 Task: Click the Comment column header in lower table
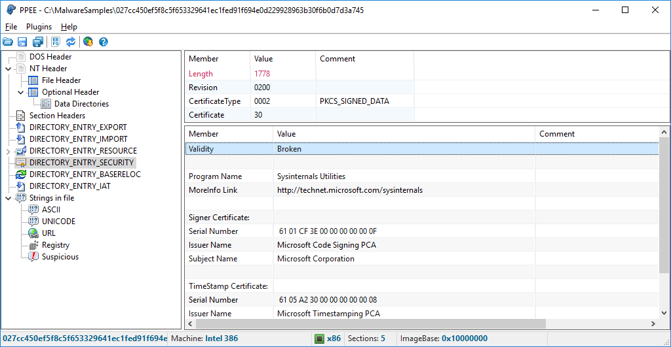point(596,134)
